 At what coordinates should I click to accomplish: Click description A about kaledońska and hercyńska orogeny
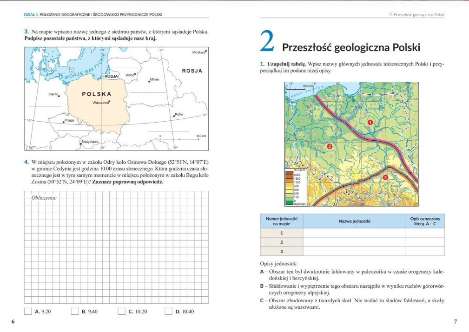point(352,275)
